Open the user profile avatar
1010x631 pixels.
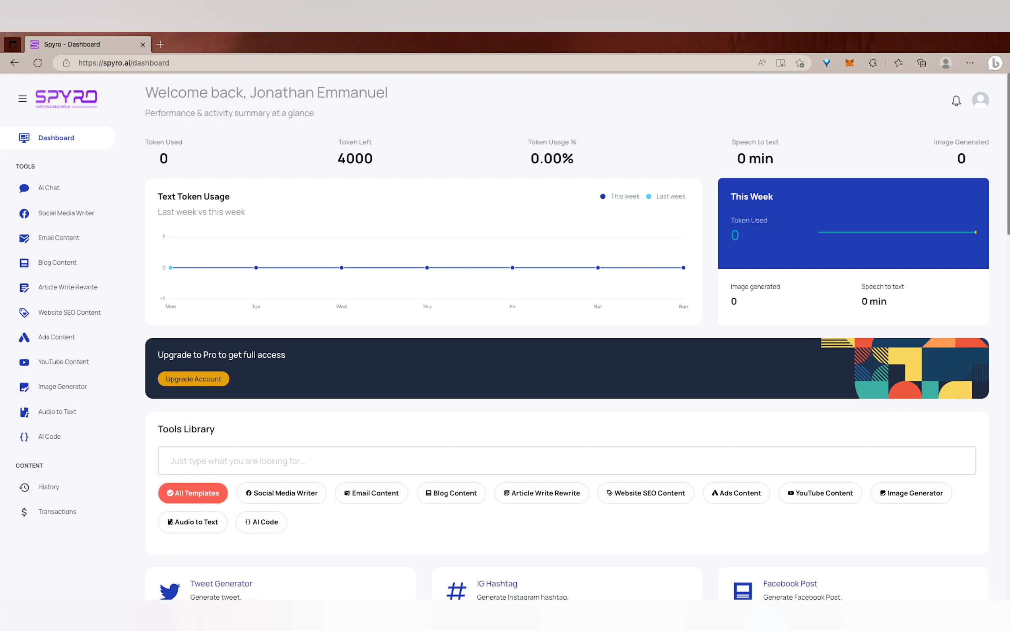pyautogui.click(x=980, y=100)
